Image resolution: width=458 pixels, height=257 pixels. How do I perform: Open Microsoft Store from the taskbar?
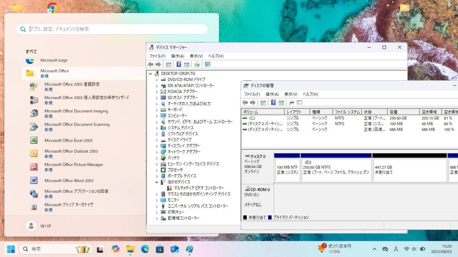pyautogui.click(x=160, y=249)
